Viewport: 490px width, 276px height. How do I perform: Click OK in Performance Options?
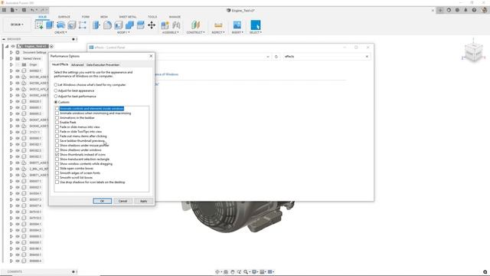click(x=102, y=201)
